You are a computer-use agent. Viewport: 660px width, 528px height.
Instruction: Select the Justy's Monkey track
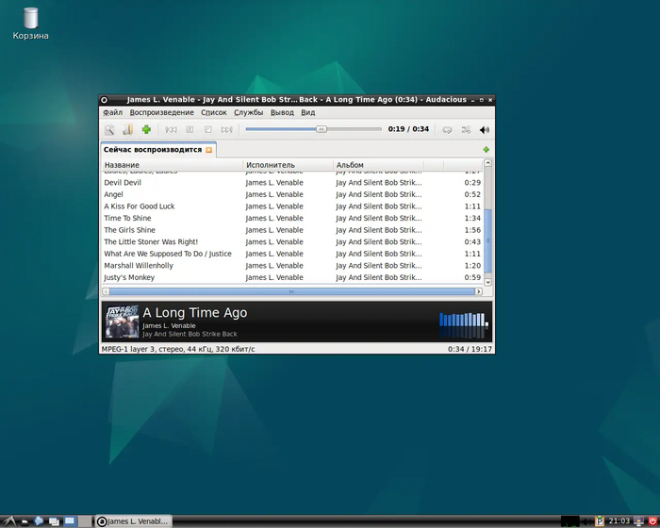(x=292, y=277)
